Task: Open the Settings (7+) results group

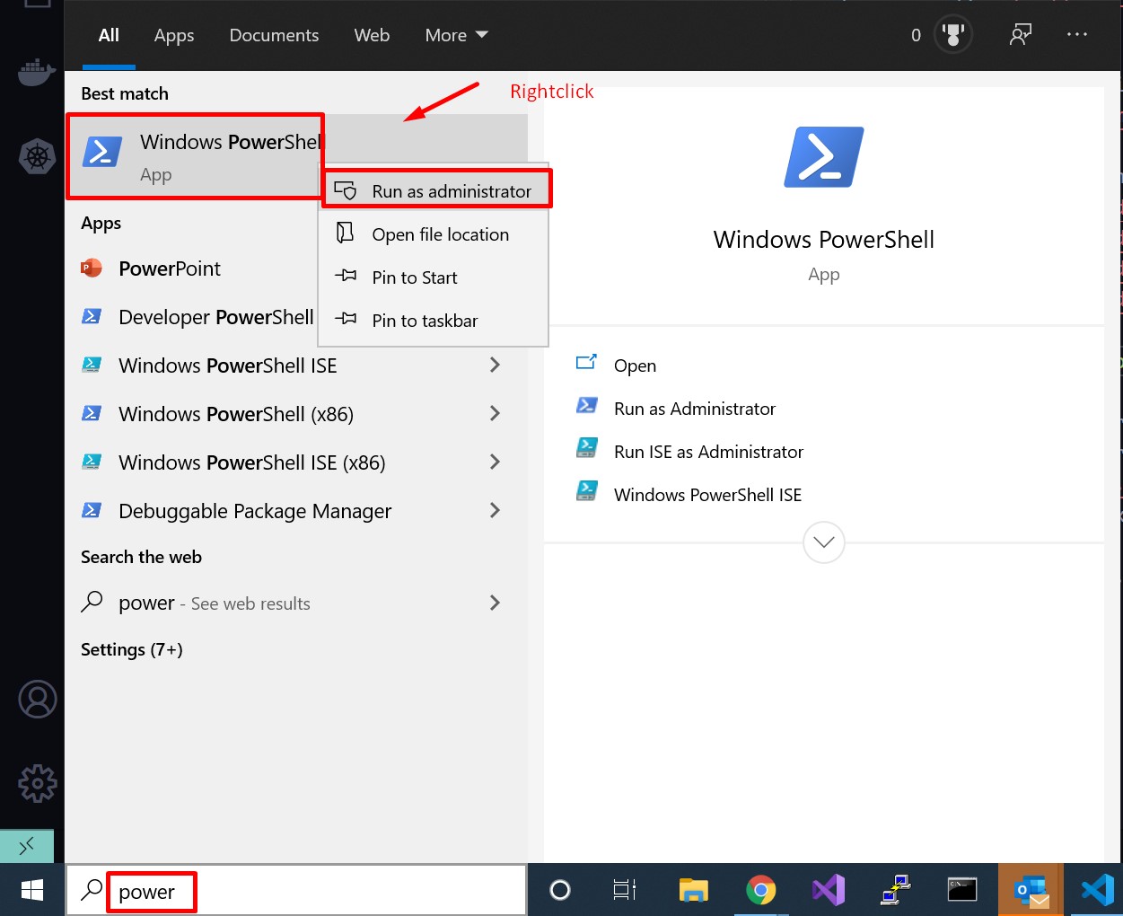Action: [132, 649]
